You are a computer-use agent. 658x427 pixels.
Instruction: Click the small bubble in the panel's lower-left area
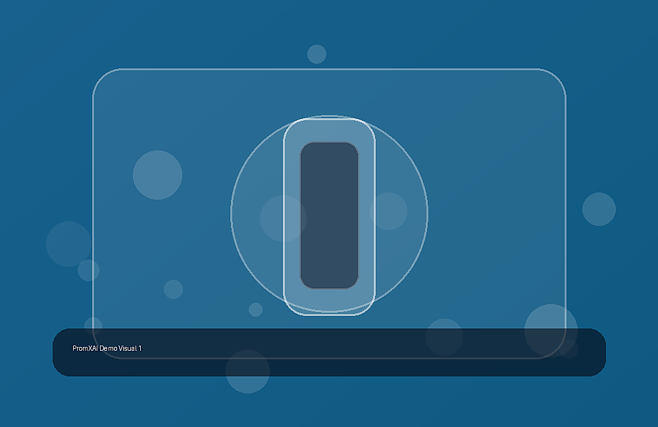click(x=173, y=289)
